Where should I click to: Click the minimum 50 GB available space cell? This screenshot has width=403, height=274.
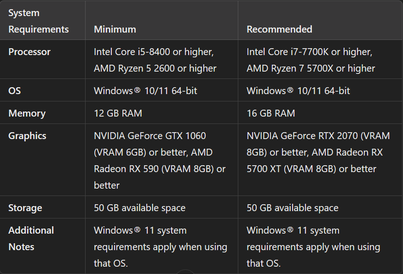pos(139,208)
